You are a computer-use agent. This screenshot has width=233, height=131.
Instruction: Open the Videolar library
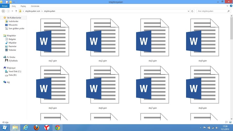click(x=12, y=50)
